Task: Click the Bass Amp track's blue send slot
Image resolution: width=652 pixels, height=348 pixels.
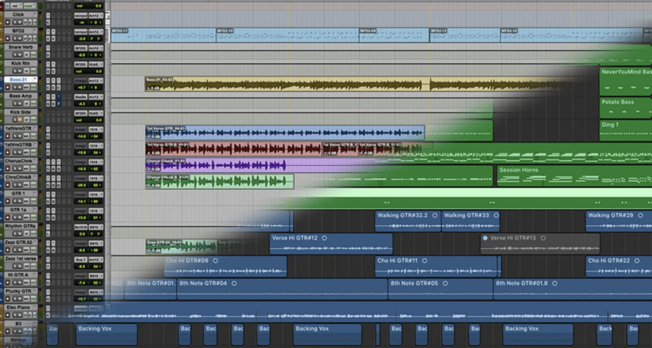Action: point(59,100)
